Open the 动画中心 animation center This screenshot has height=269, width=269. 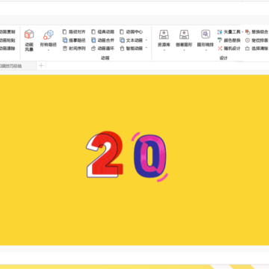coord(132,32)
